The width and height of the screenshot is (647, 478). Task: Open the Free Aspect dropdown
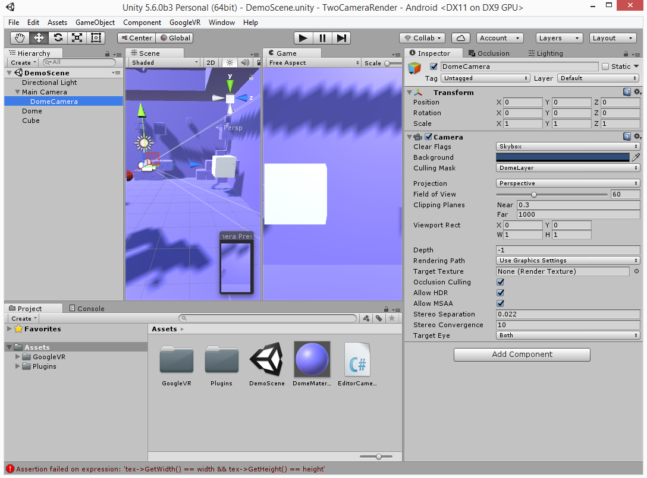click(x=313, y=62)
